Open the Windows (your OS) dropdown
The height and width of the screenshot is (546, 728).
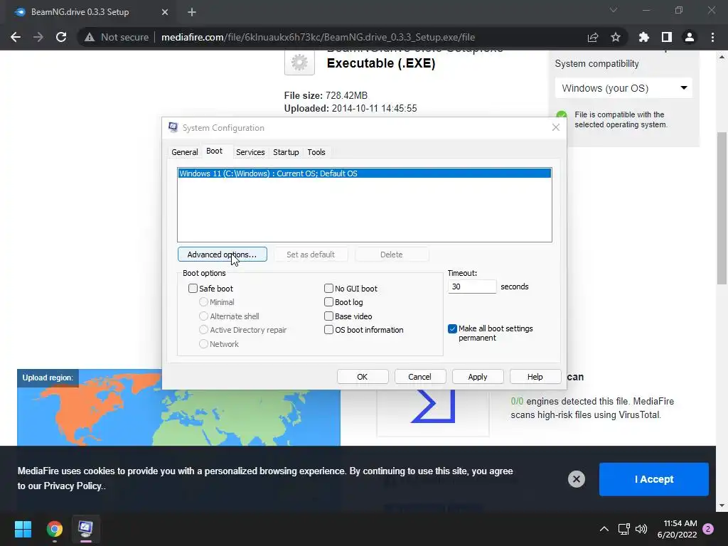623,87
